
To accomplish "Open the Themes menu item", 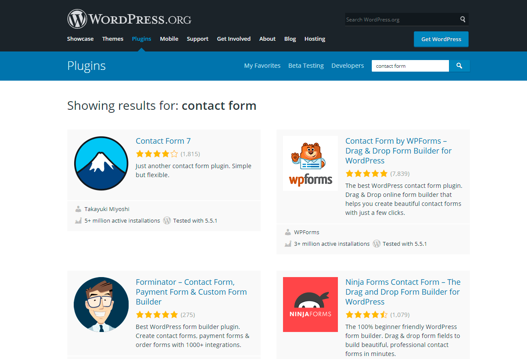I will (113, 39).
